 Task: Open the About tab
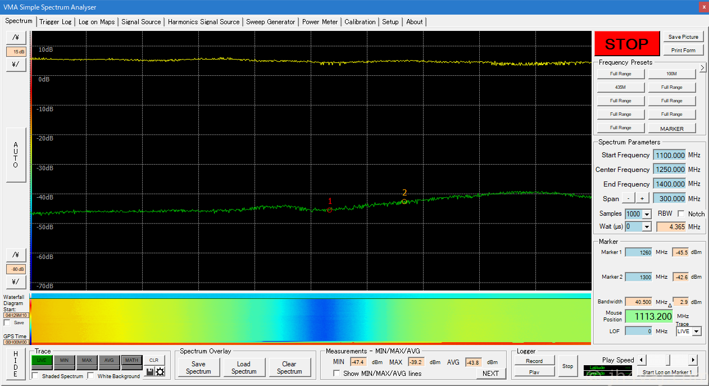(415, 22)
